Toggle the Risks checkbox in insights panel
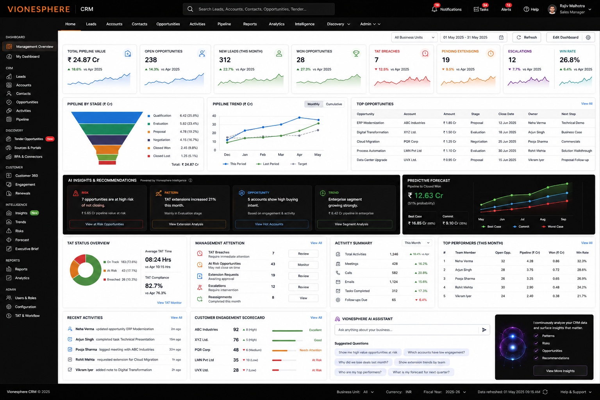 536,343
